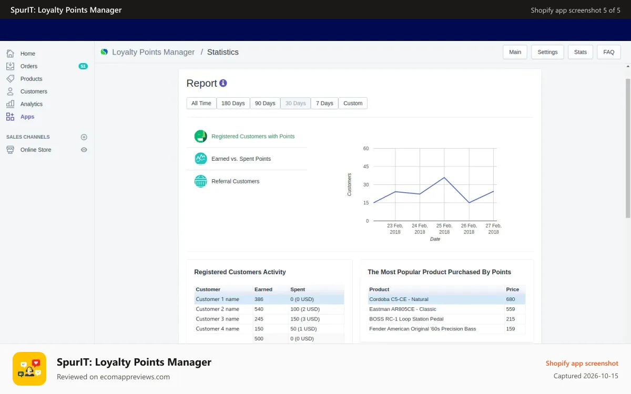
Task: View Online Store with eye icon
Action: click(x=84, y=150)
